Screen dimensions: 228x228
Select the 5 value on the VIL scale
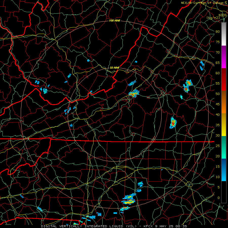coord(219,187)
